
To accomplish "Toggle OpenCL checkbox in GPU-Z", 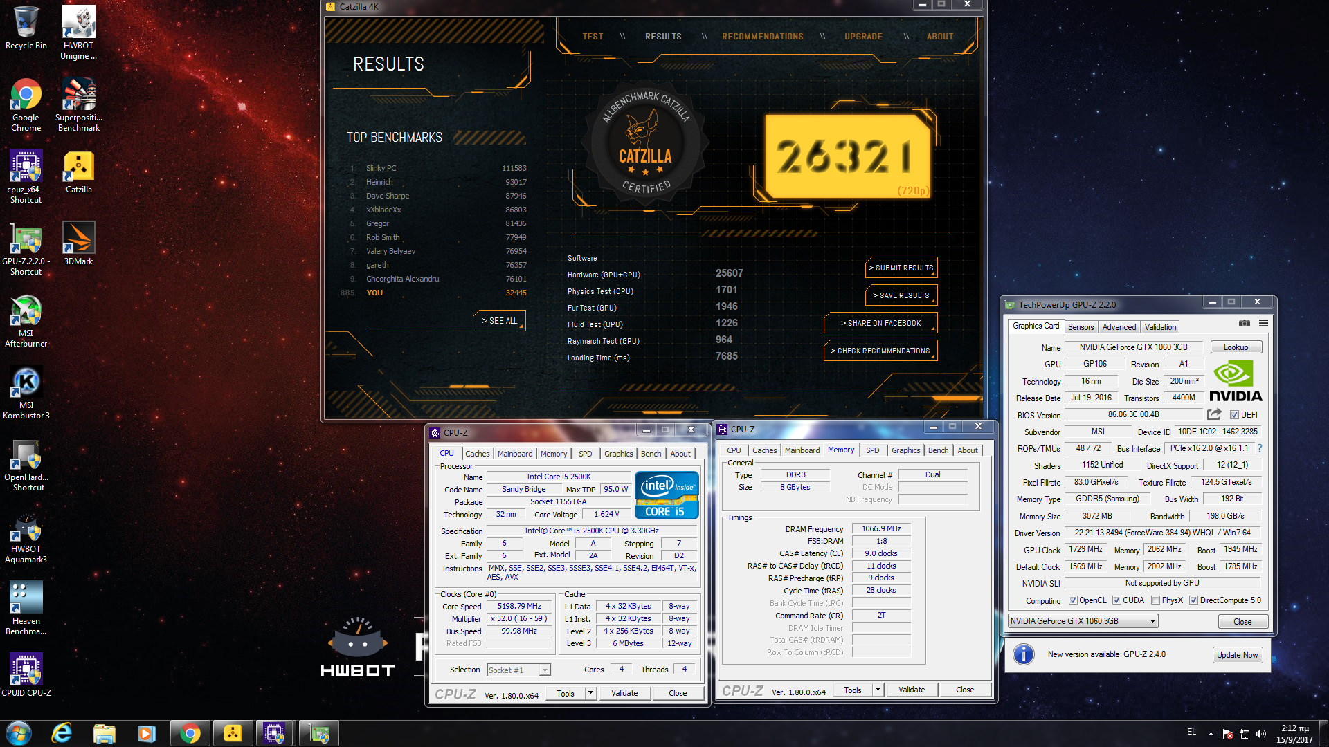I will (x=1073, y=600).
